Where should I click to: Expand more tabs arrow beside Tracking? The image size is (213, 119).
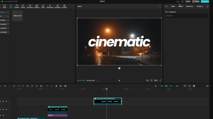[208, 6]
